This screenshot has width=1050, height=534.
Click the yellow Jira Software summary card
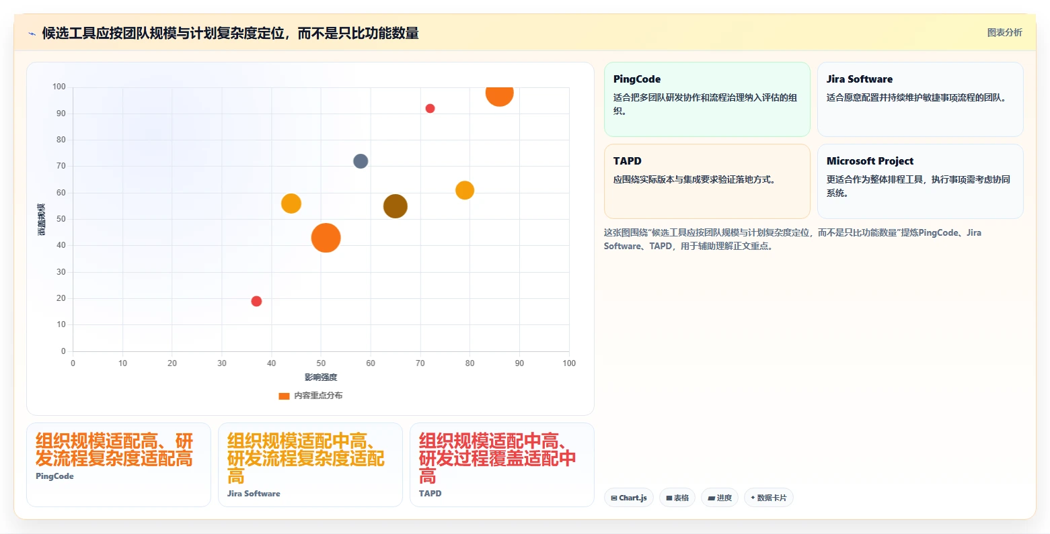[310, 465]
